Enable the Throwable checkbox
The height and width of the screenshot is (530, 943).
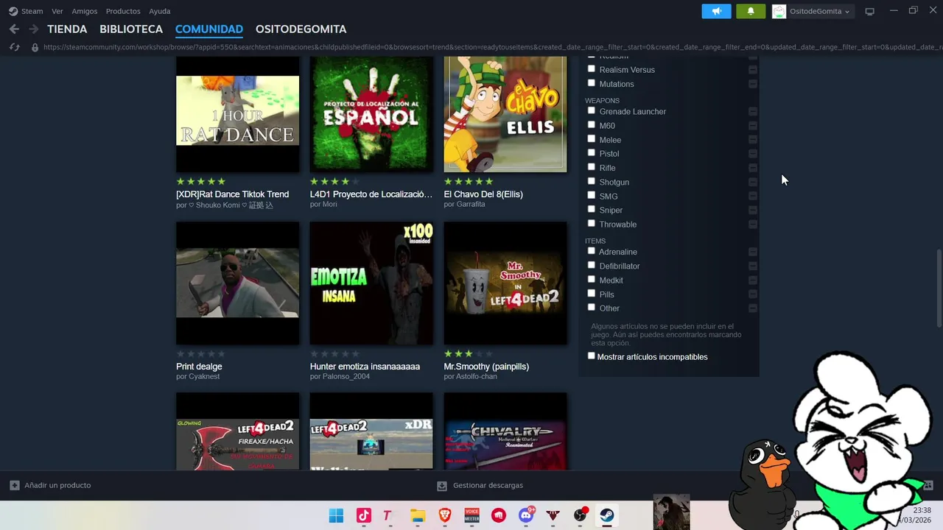(591, 223)
